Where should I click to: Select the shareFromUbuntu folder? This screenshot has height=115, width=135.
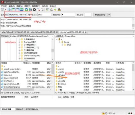point(32,56)
